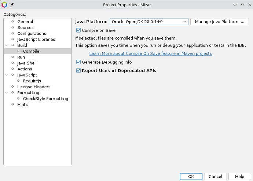Toggle Report Uses of Deprecated APIs
The width and height of the screenshot is (253, 181).
[x=78, y=70]
